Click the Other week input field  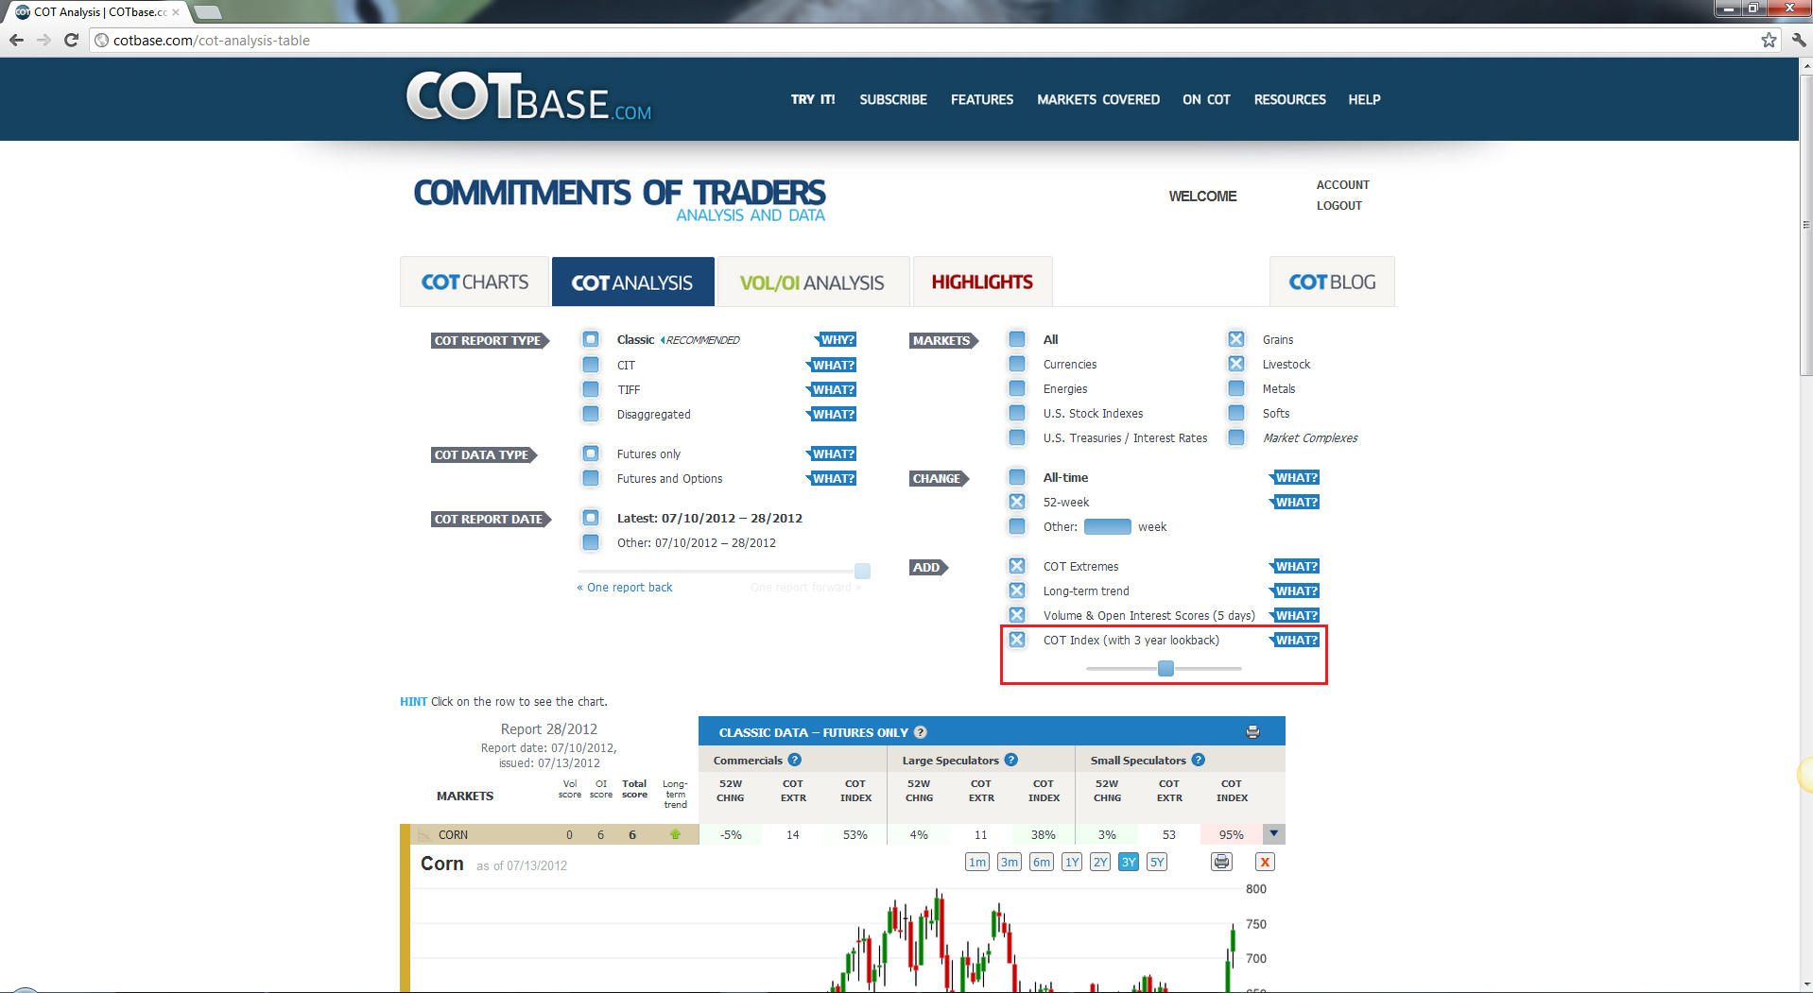tap(1107, 526)
